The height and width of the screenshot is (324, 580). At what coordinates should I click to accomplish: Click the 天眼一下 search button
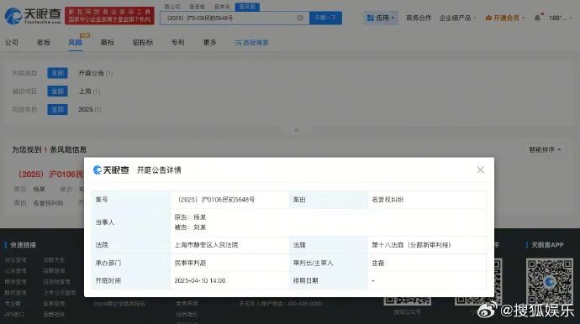(x=325, y=18)
